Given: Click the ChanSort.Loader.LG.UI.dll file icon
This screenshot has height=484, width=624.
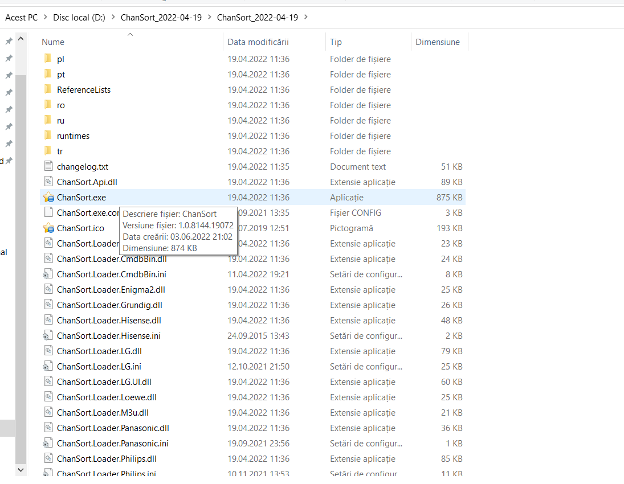Looking at the screenshot, I should pos(48,382).
